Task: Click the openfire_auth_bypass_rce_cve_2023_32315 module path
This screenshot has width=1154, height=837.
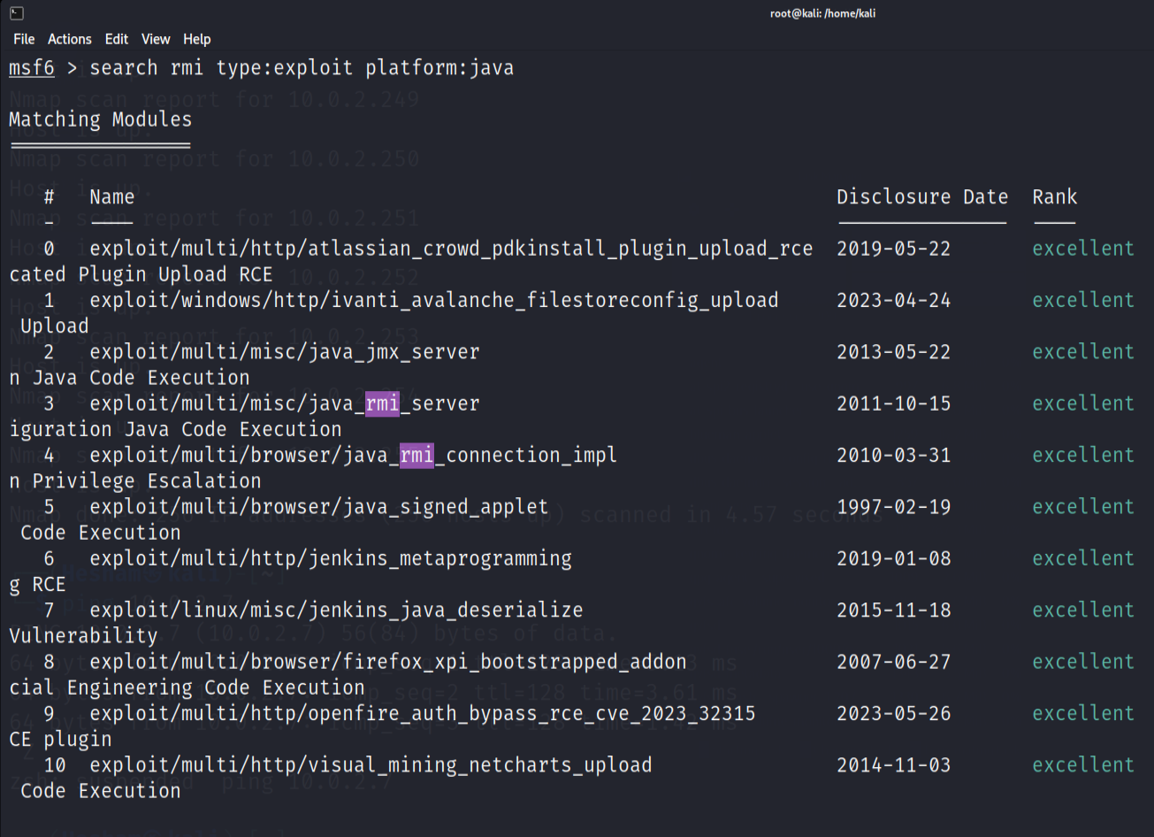Action: click(x=423, y=713)
